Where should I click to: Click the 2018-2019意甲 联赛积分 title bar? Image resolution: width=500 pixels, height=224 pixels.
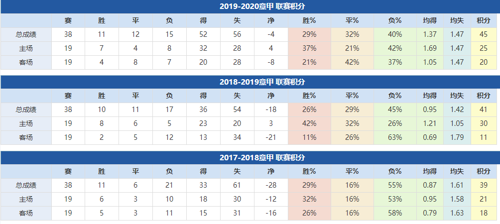(250, 82)
